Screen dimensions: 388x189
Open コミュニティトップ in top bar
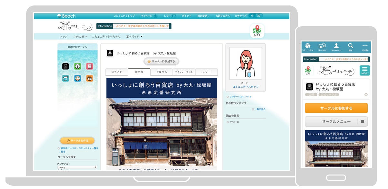(124, 16)
